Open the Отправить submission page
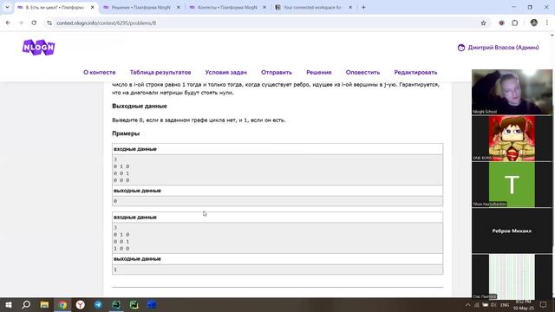 tap(277, 72)
